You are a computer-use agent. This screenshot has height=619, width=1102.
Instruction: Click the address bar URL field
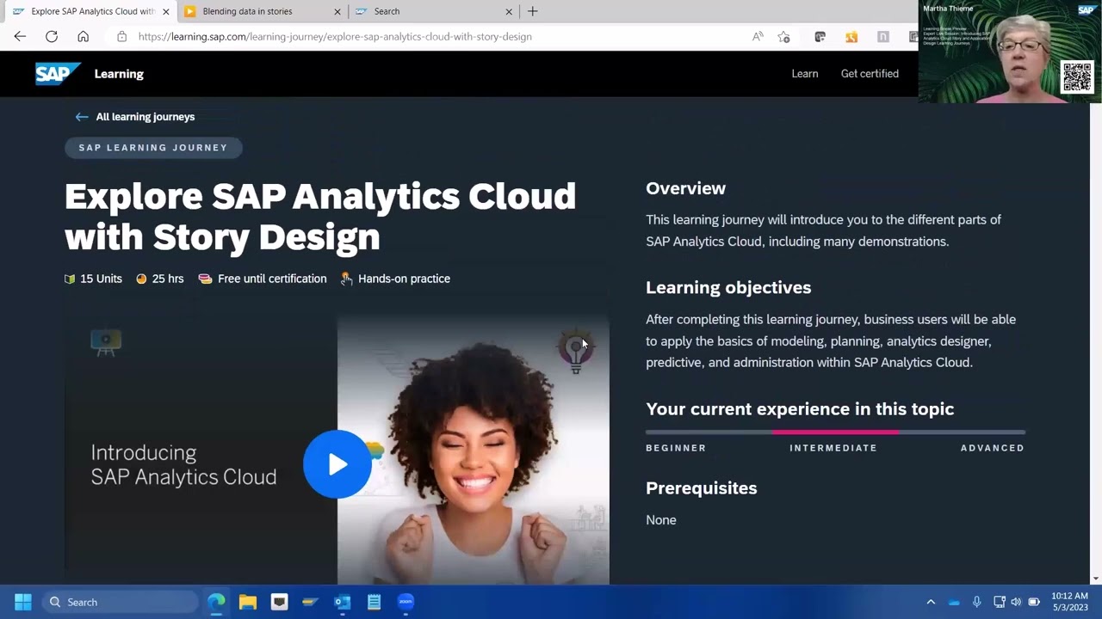(335, 36)
